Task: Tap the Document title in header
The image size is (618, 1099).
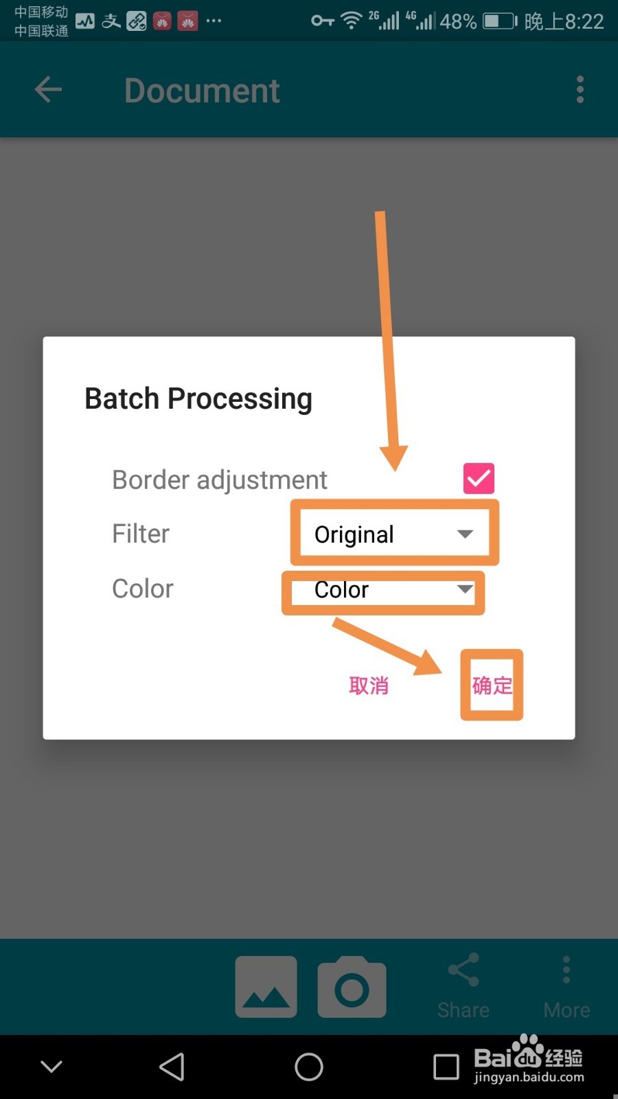Action: [202, 91]
